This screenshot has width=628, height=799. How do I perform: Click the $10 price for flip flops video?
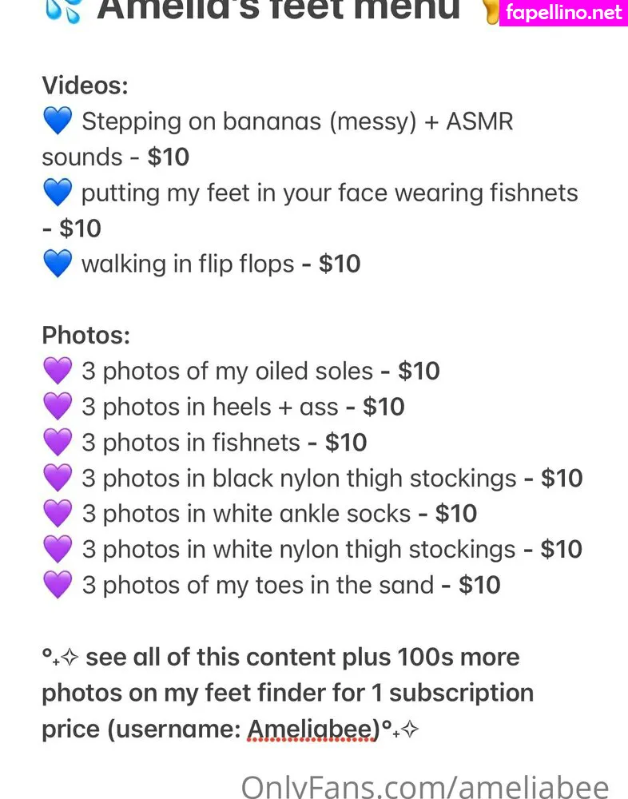pos(340,264)
